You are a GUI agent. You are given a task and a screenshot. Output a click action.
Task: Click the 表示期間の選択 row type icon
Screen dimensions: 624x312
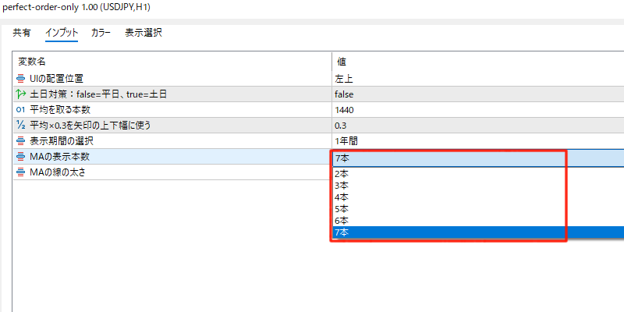(x=20, y=141)
